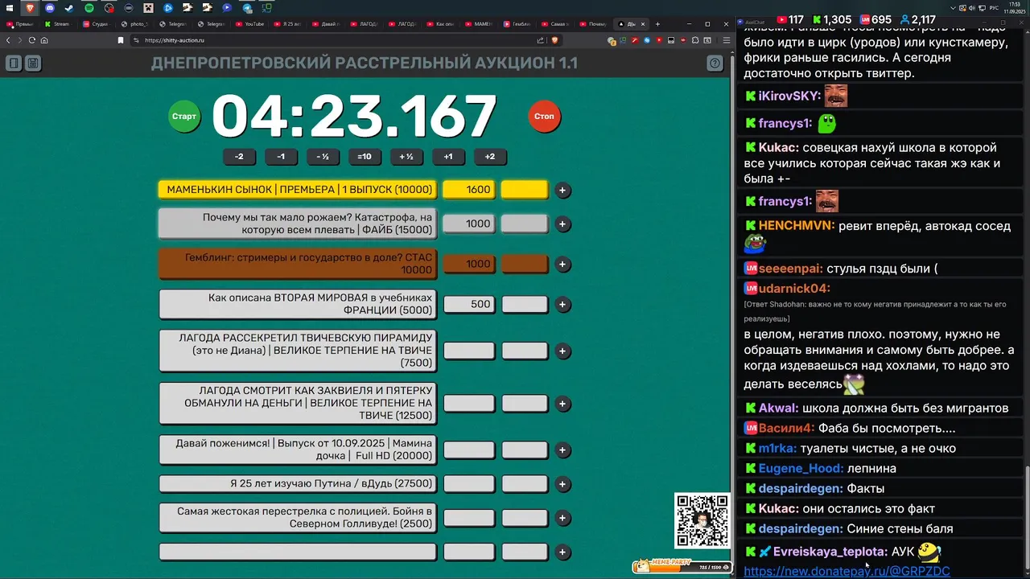The height and width of the screenshot is (579, 1030).
Task: Click the save icon in auction header
Action: (x=33, y=63)
